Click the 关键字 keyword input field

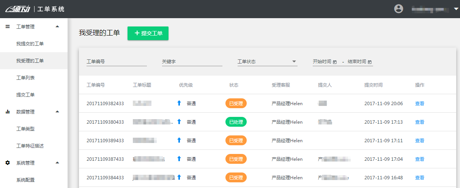coord(192,62)
